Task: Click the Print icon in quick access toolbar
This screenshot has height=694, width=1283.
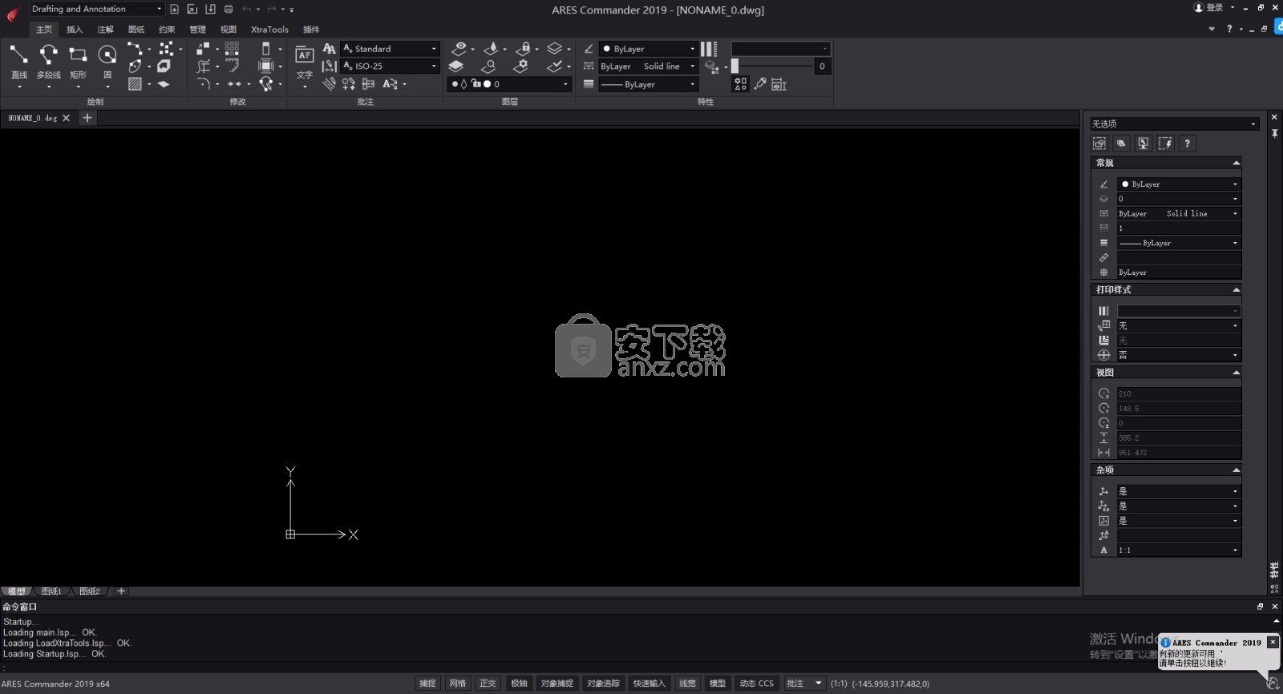Action: tap(229, 9)
